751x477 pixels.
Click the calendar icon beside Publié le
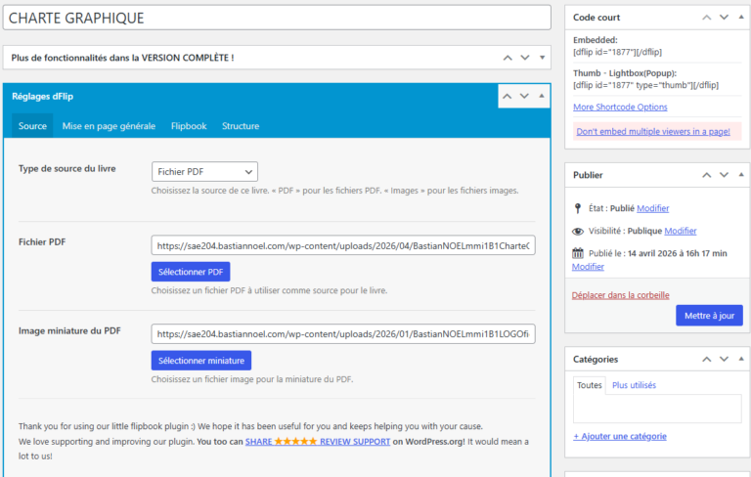[578, 253]
